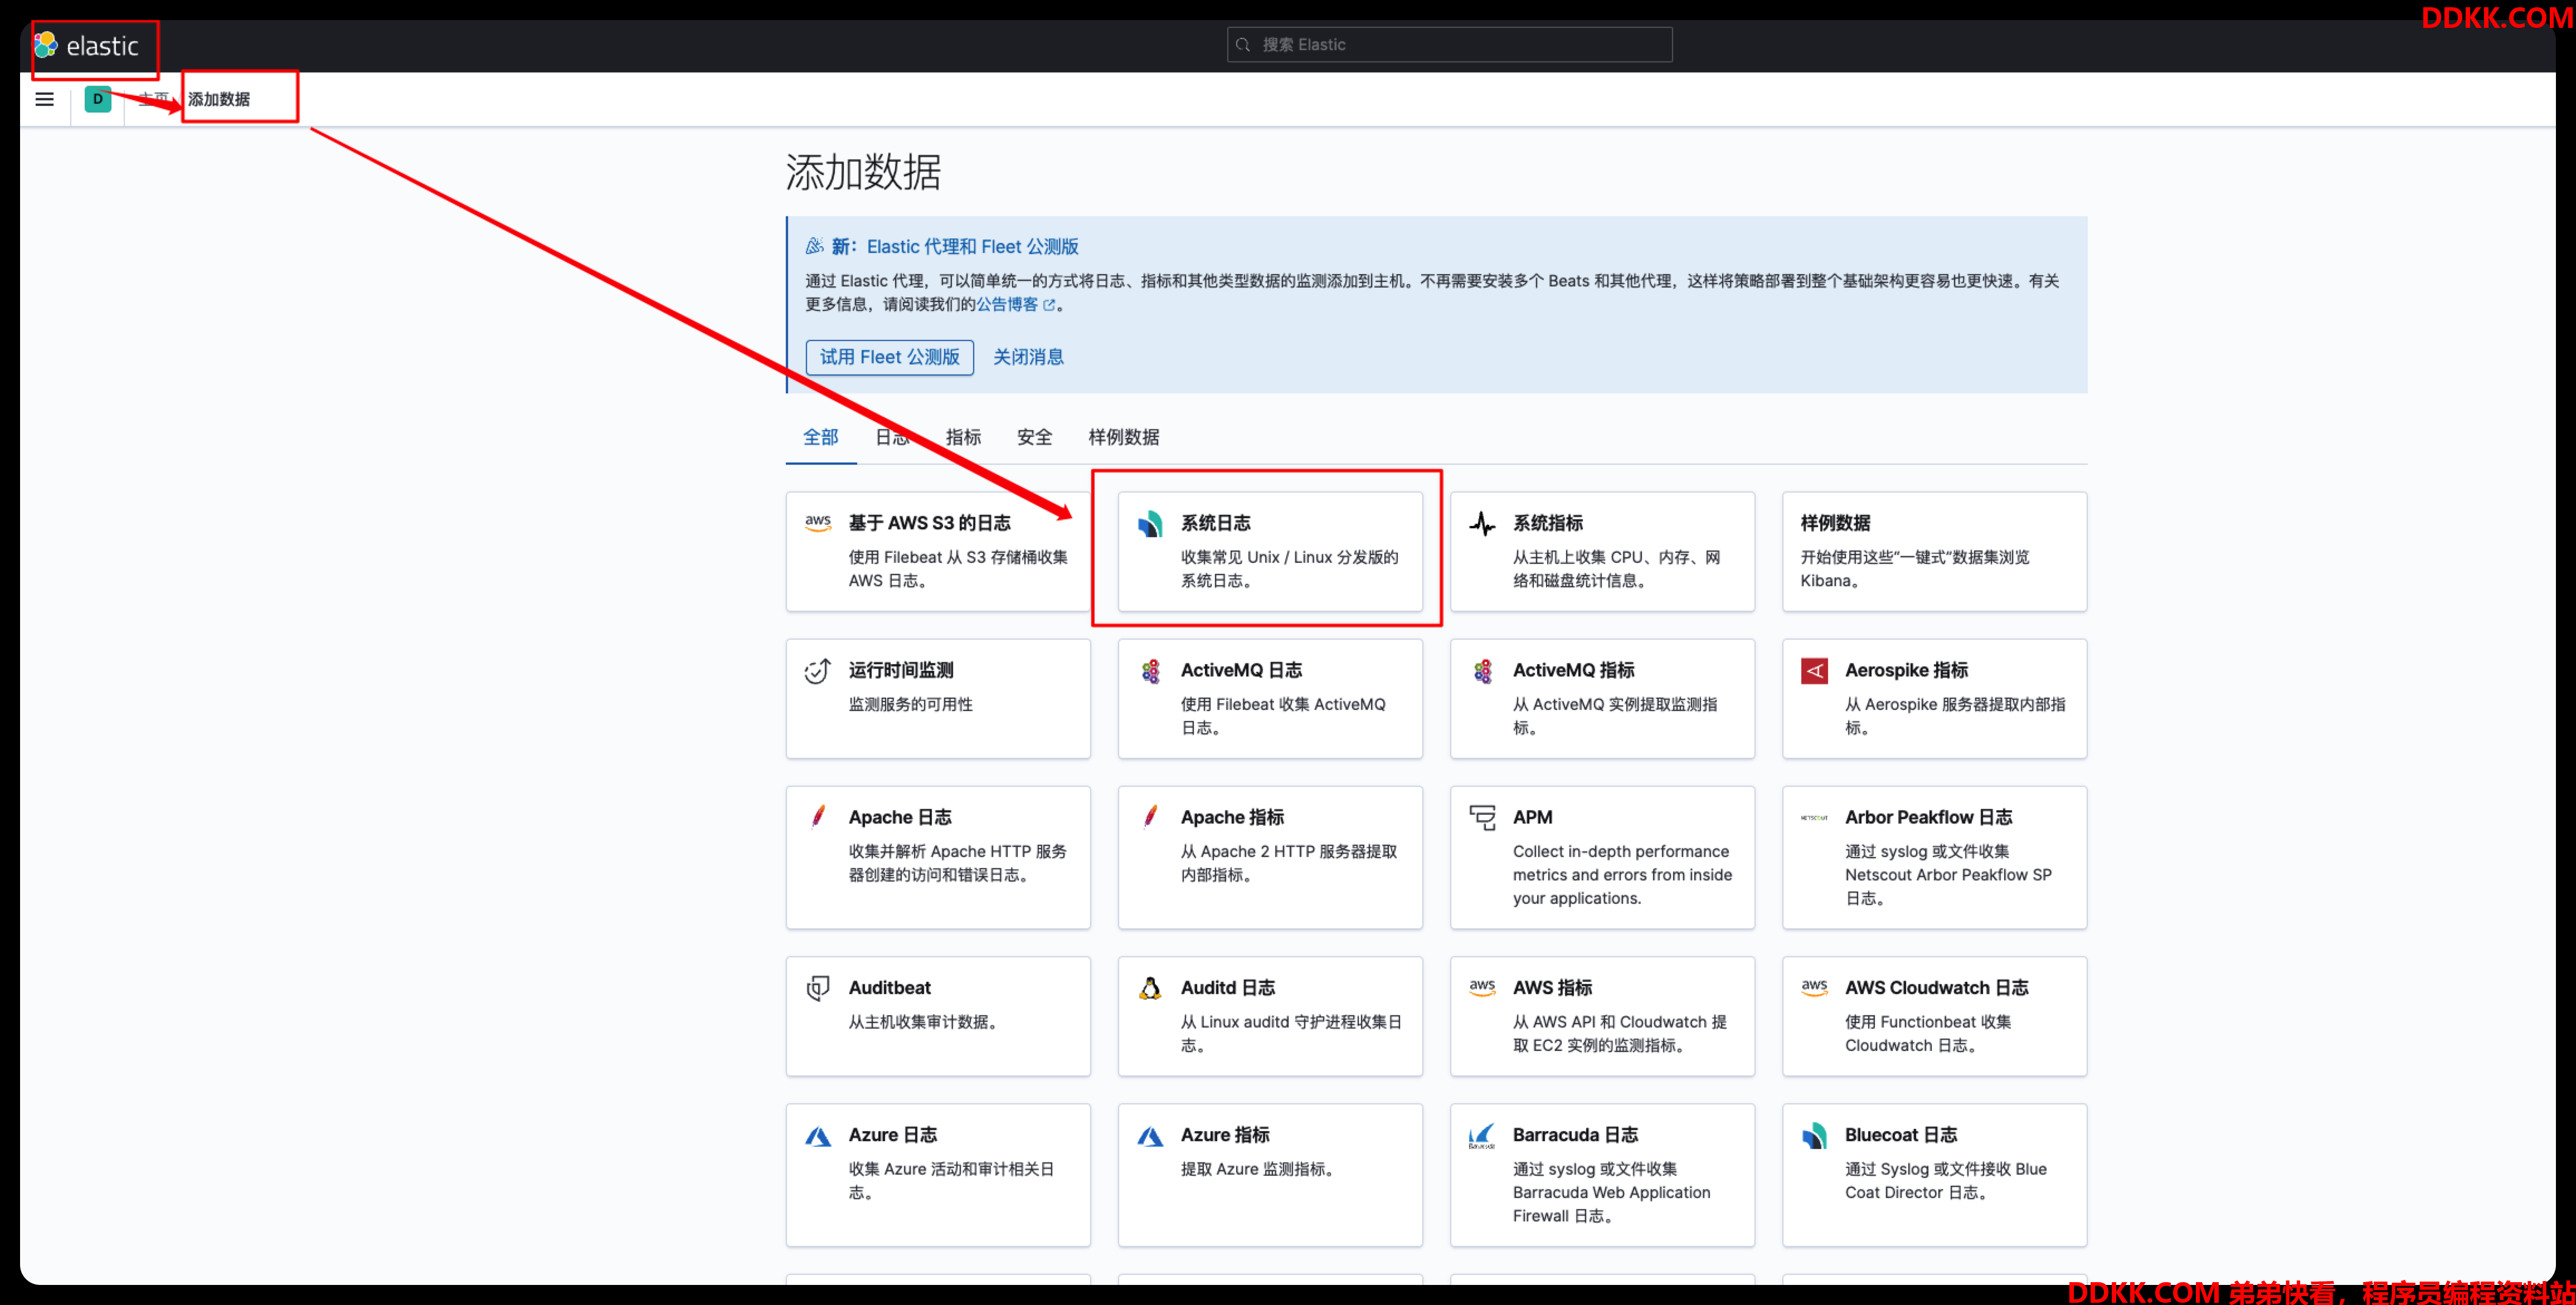This screenshot has width=2576, height=1305.
Task: Click the Arbor Peakflow Netscout icon
Action: click(1814, 817)
